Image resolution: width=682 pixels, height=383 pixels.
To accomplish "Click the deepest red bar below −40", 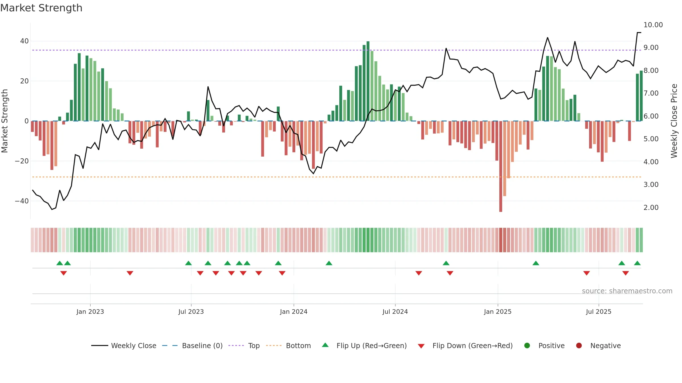I will [x=501, y=167].
